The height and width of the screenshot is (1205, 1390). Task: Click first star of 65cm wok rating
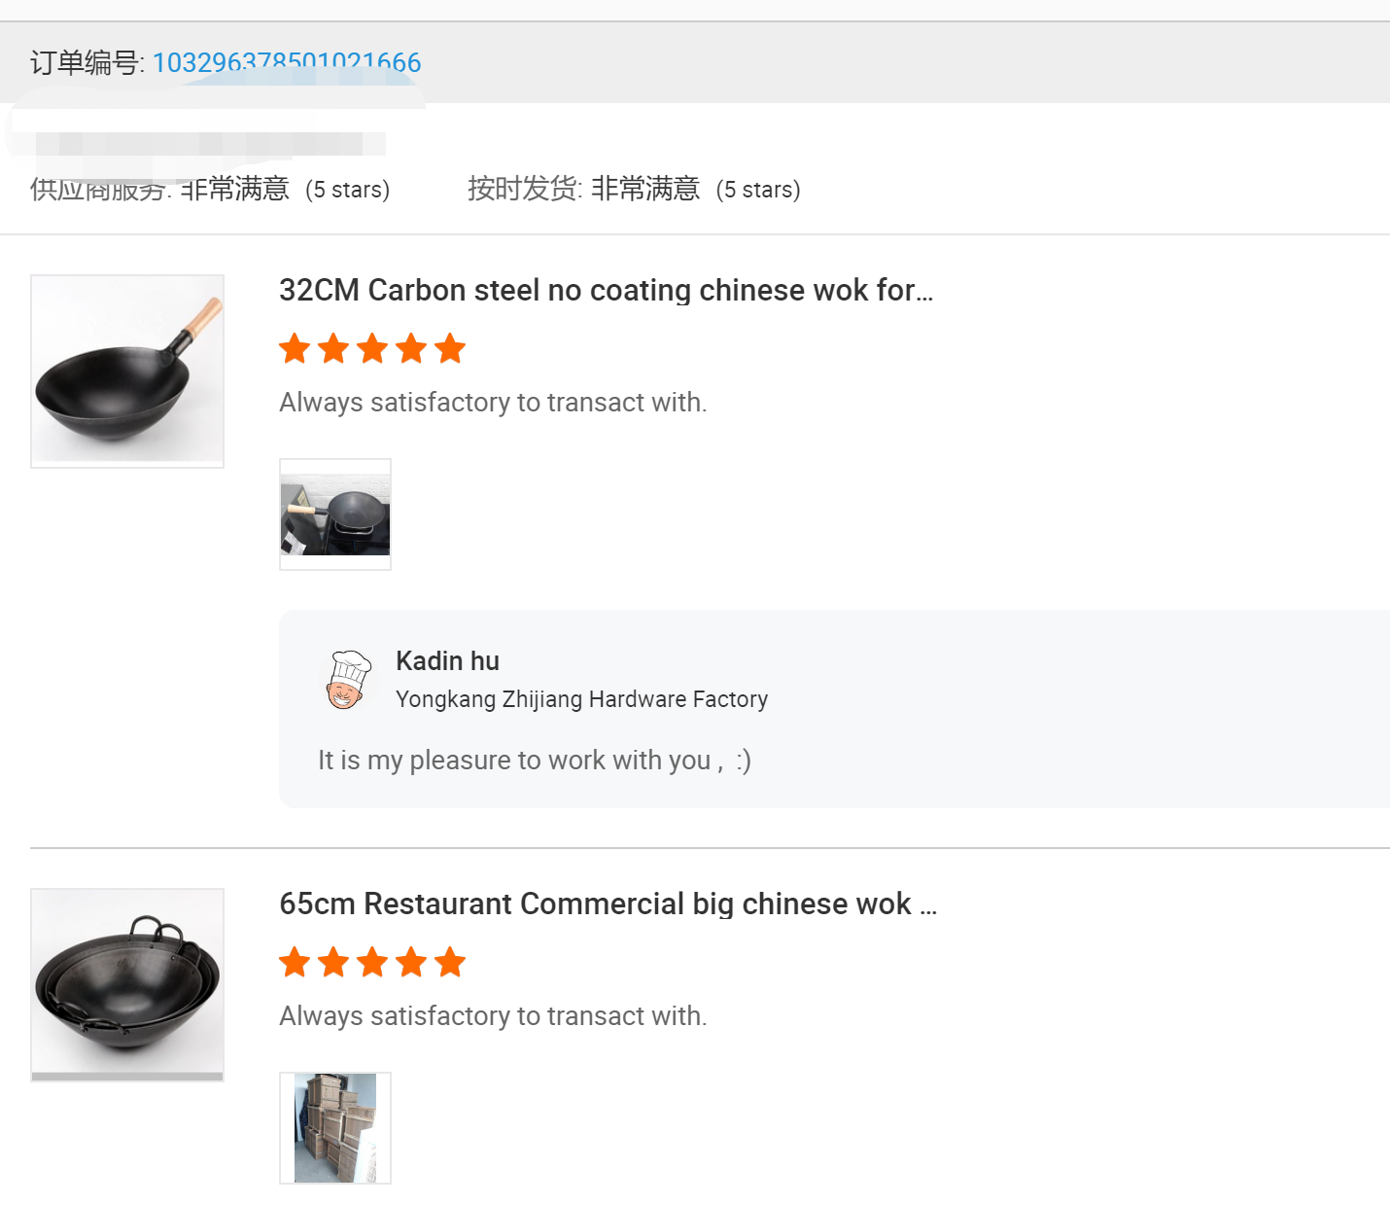click(295, 962)
